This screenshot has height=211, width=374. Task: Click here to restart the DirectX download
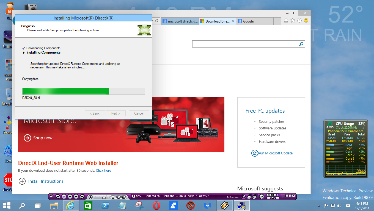pos(103,170)
